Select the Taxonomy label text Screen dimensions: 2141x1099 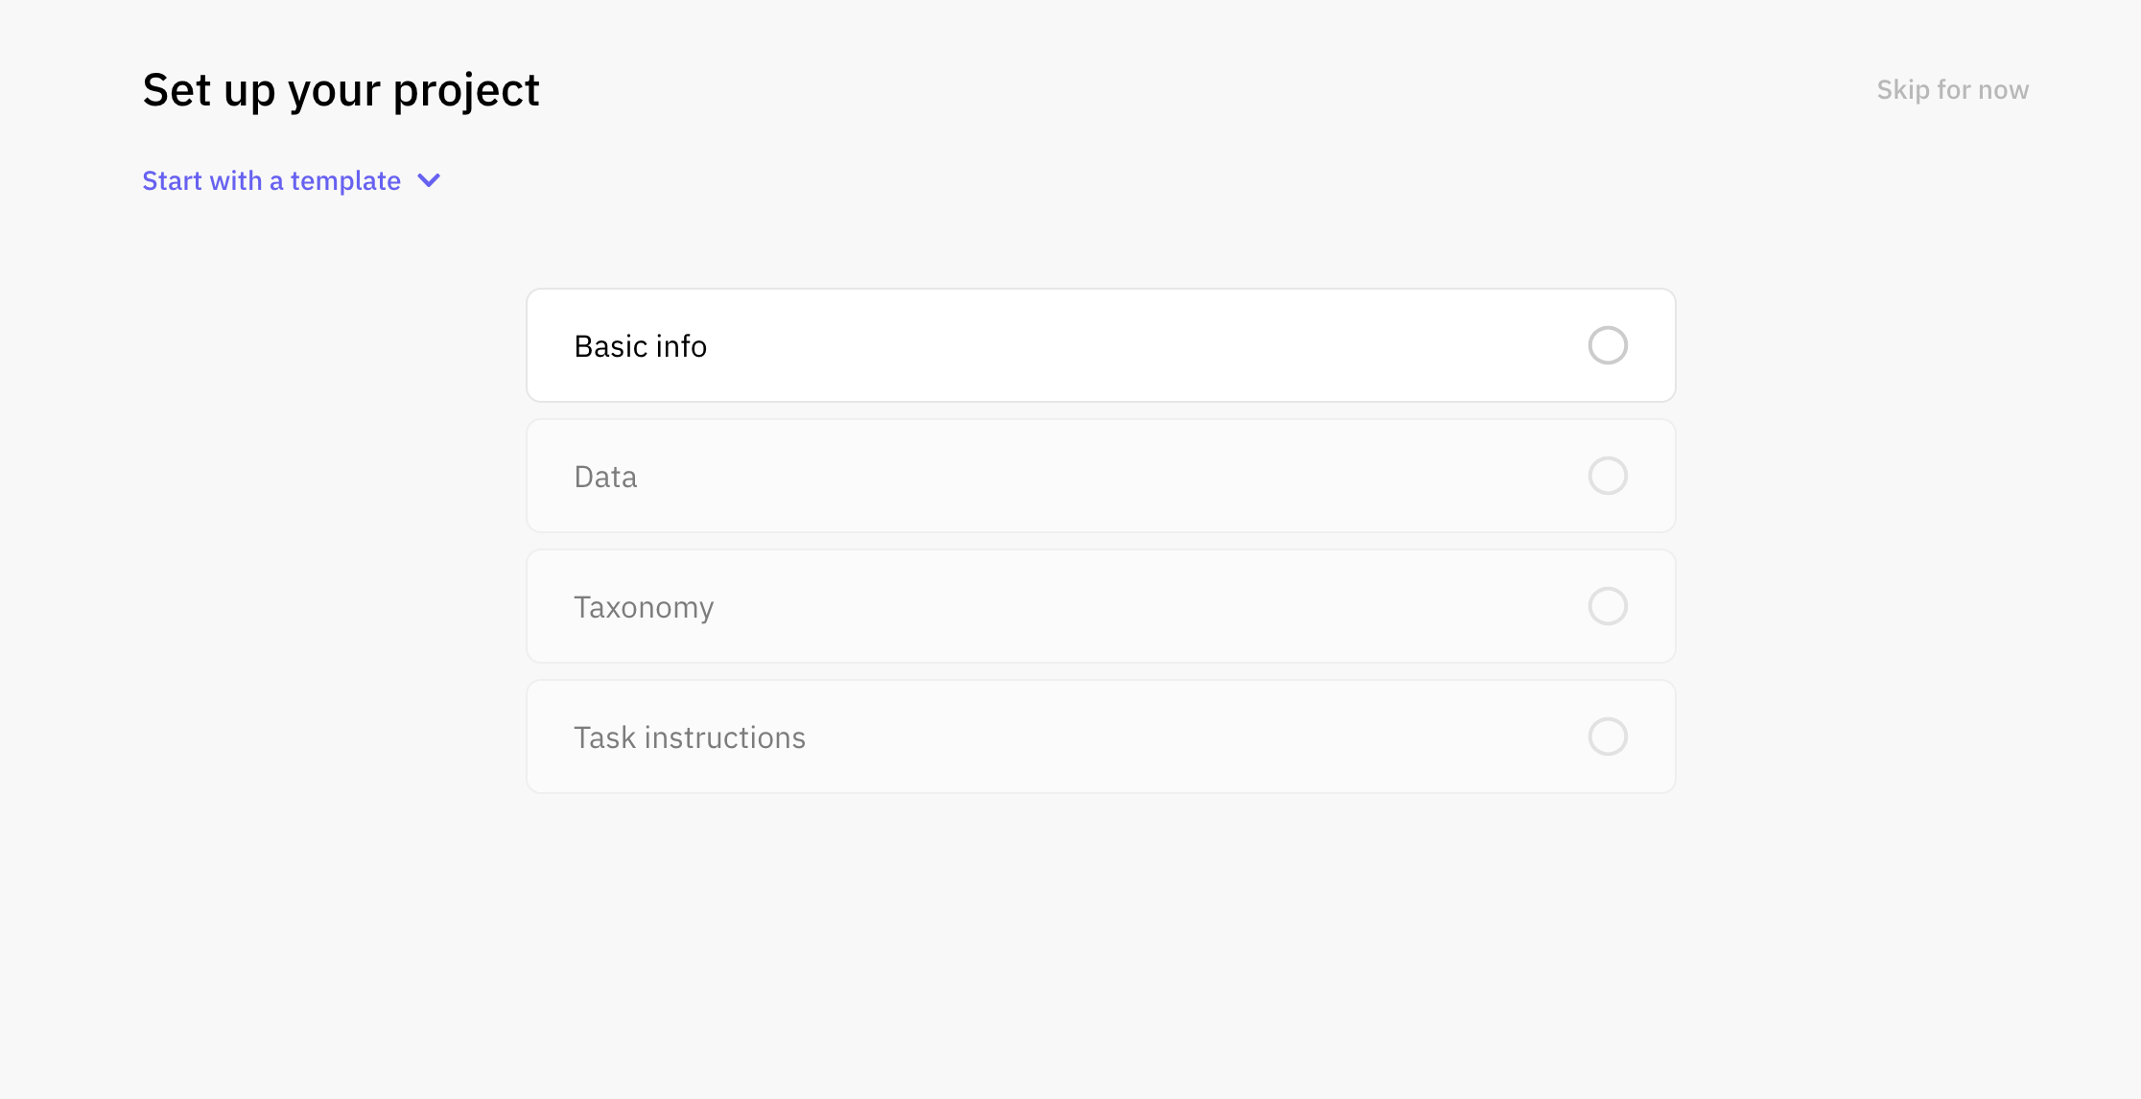coord(644,607)
